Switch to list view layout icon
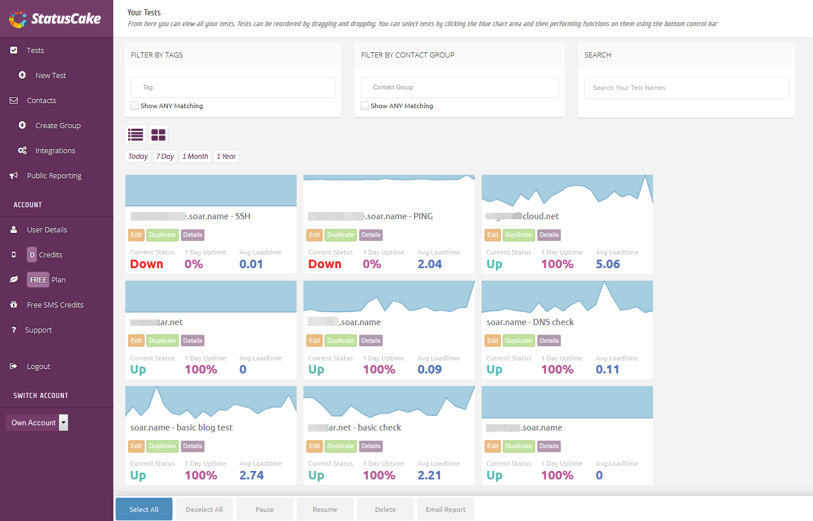This screenshot has height=521, width=813. (135, 134)
